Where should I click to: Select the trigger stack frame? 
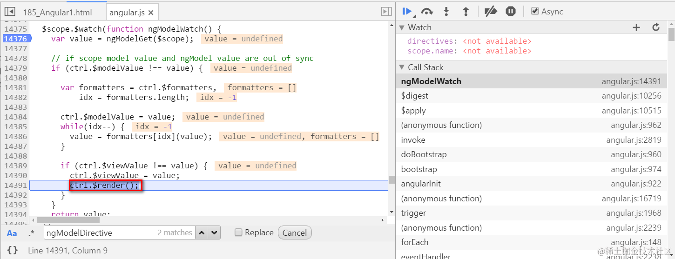click(531, 213)
